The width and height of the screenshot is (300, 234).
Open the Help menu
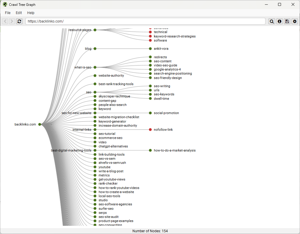[30, 13]
